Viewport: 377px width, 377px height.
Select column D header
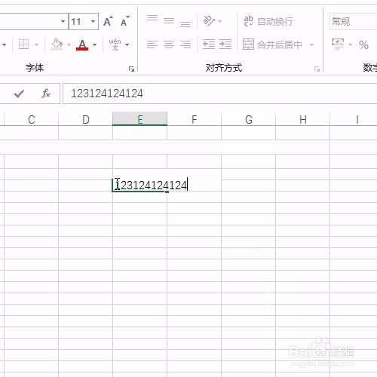coord(86,119)
